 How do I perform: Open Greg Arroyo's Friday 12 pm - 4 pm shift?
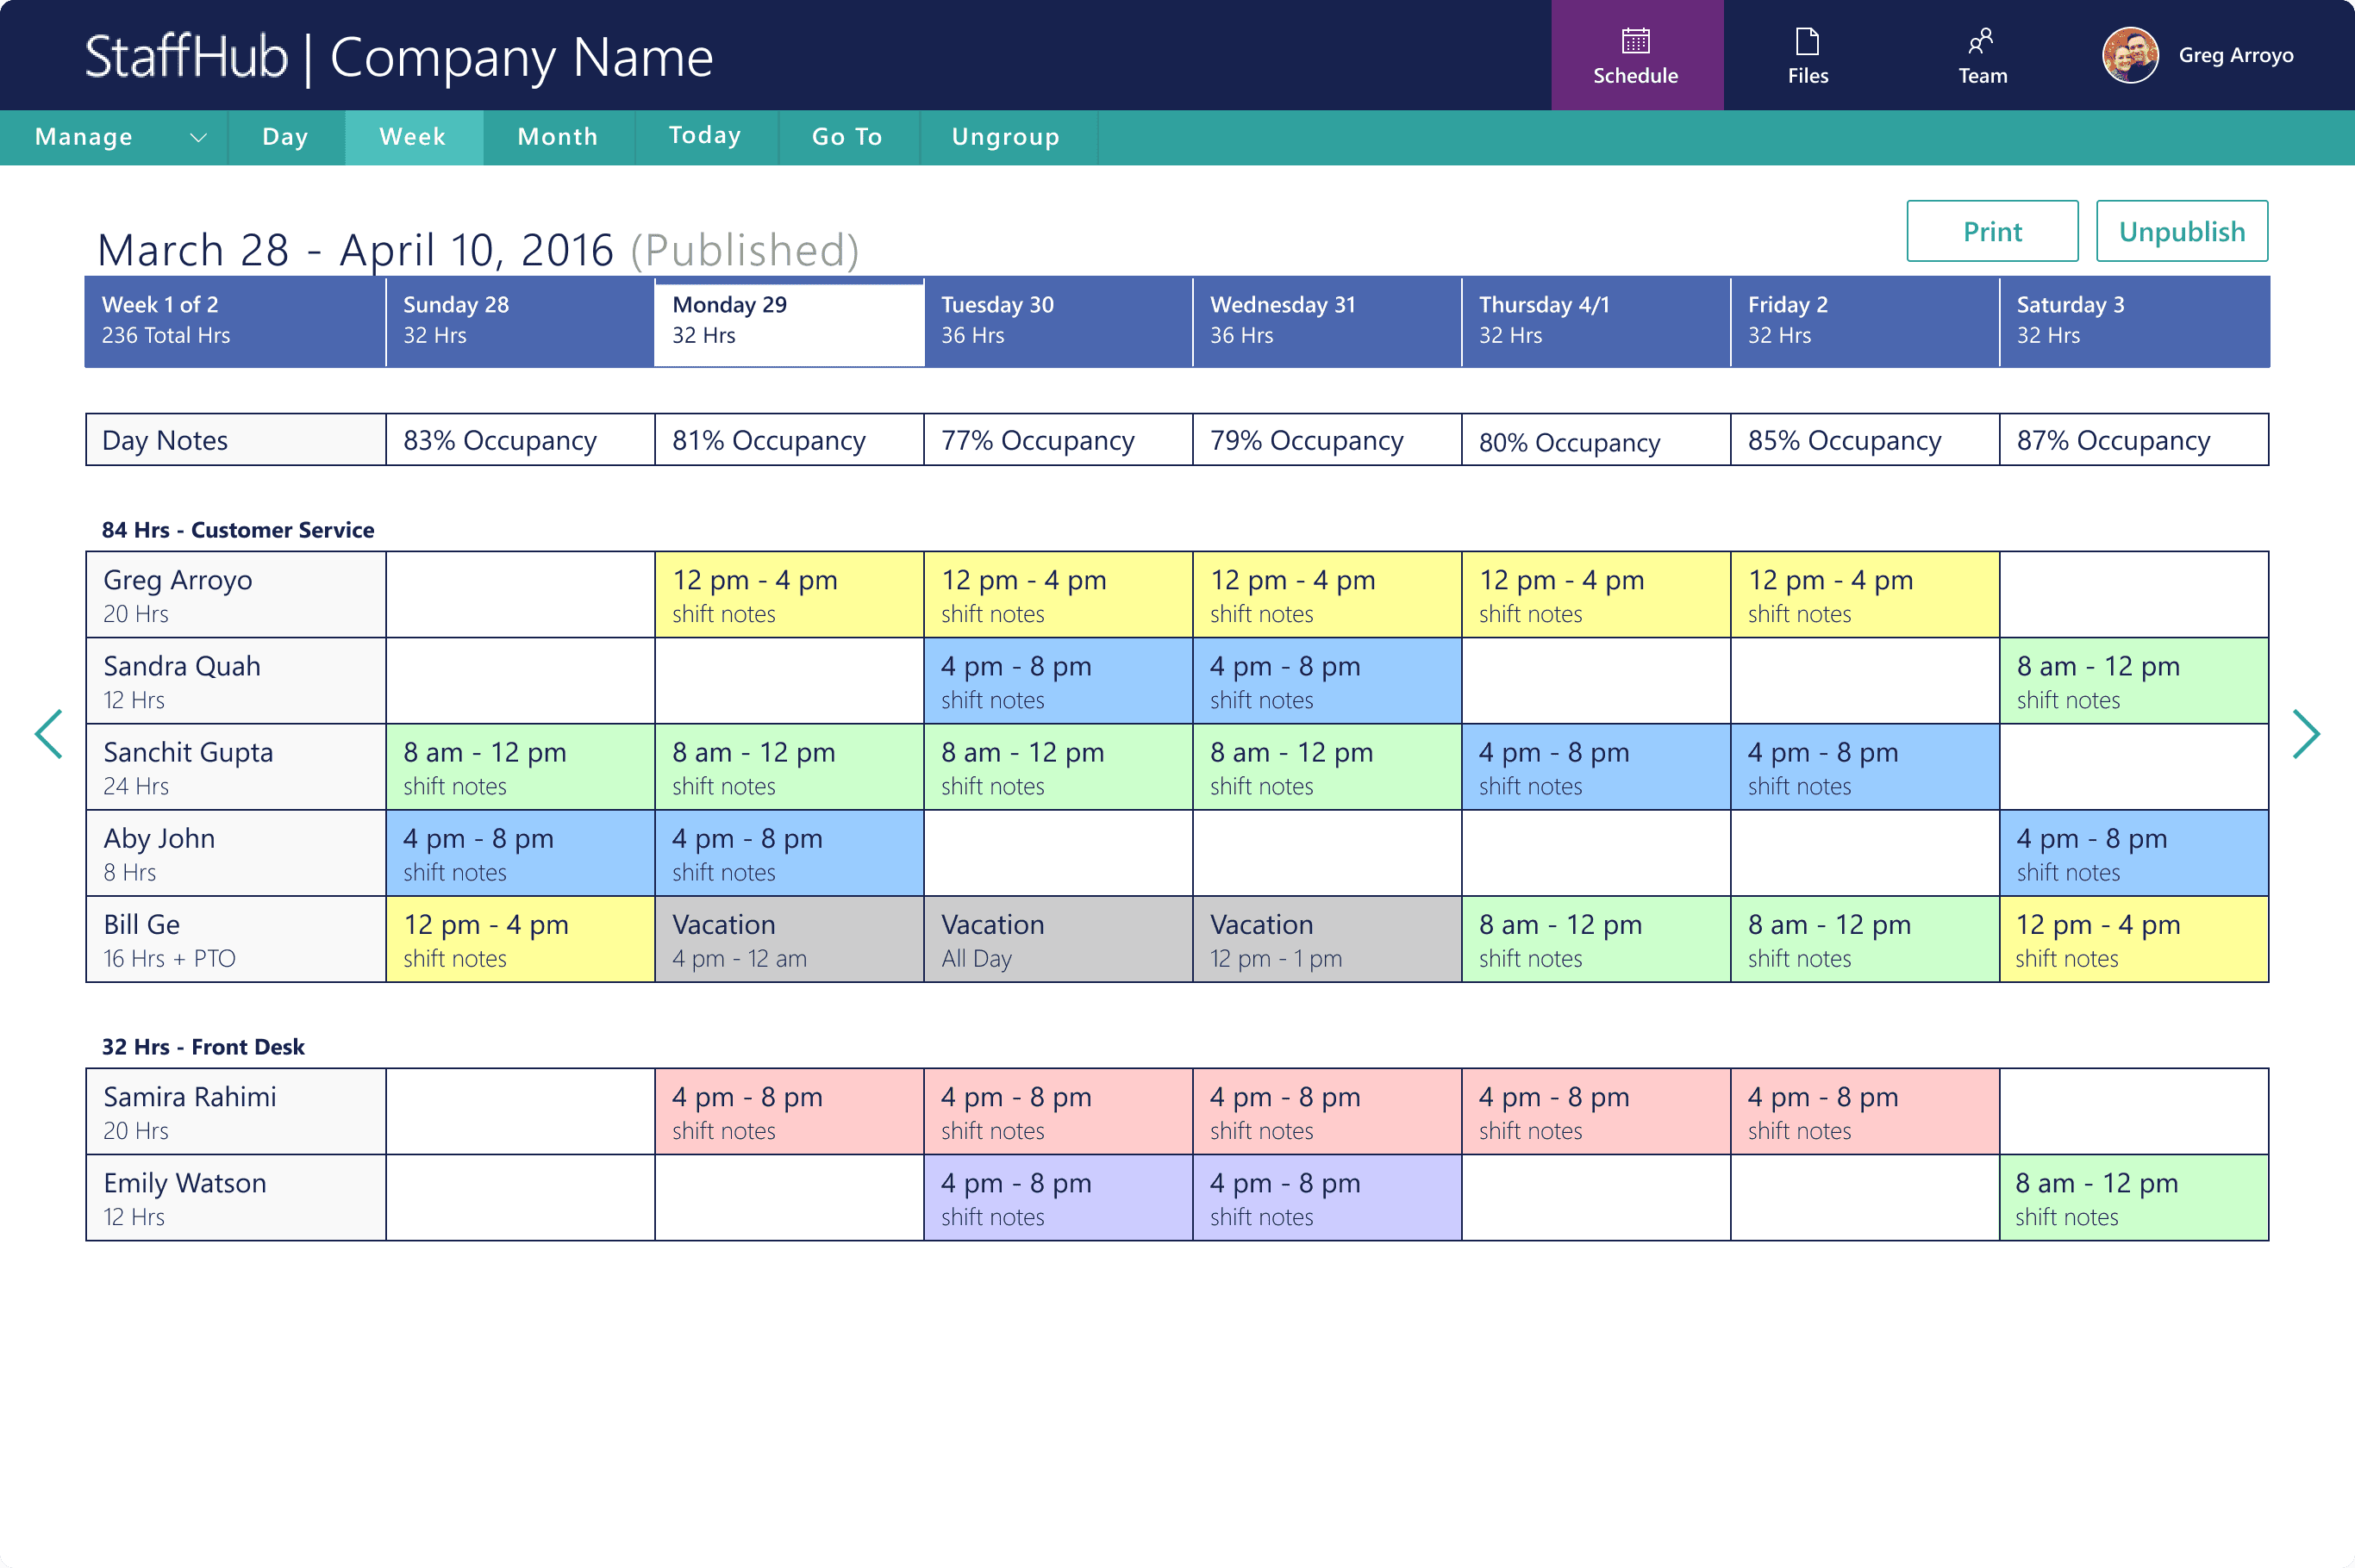click(1865, 595)
